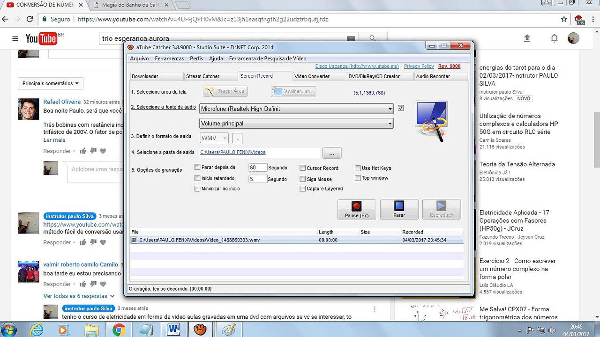
Task: Click the Chrome icon in the taskbar
Action: (x=118, y=330)
